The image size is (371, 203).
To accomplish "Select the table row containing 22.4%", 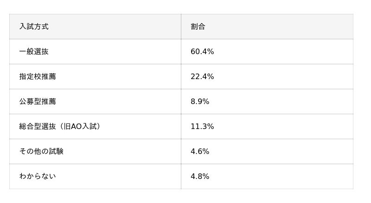I will coord(181,77).
